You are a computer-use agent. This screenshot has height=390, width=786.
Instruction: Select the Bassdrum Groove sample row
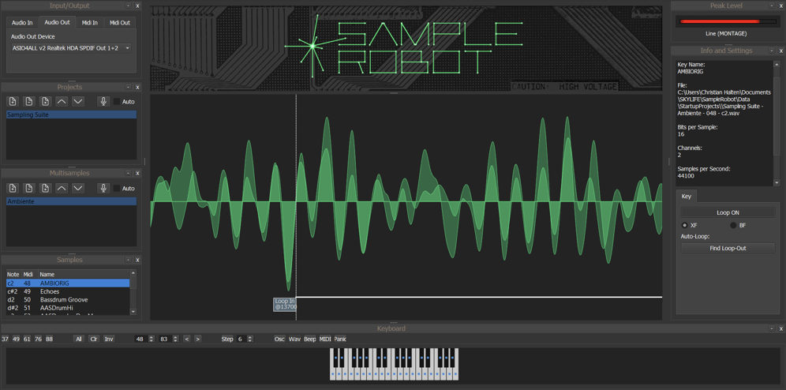coord(68,300)
